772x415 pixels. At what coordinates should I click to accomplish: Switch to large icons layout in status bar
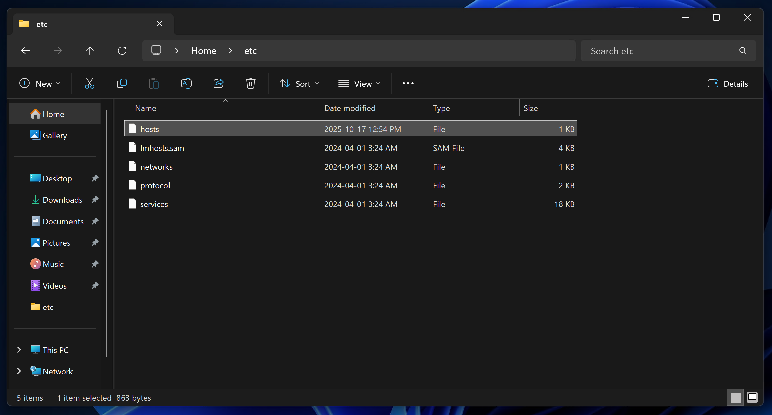pos(752,397)
